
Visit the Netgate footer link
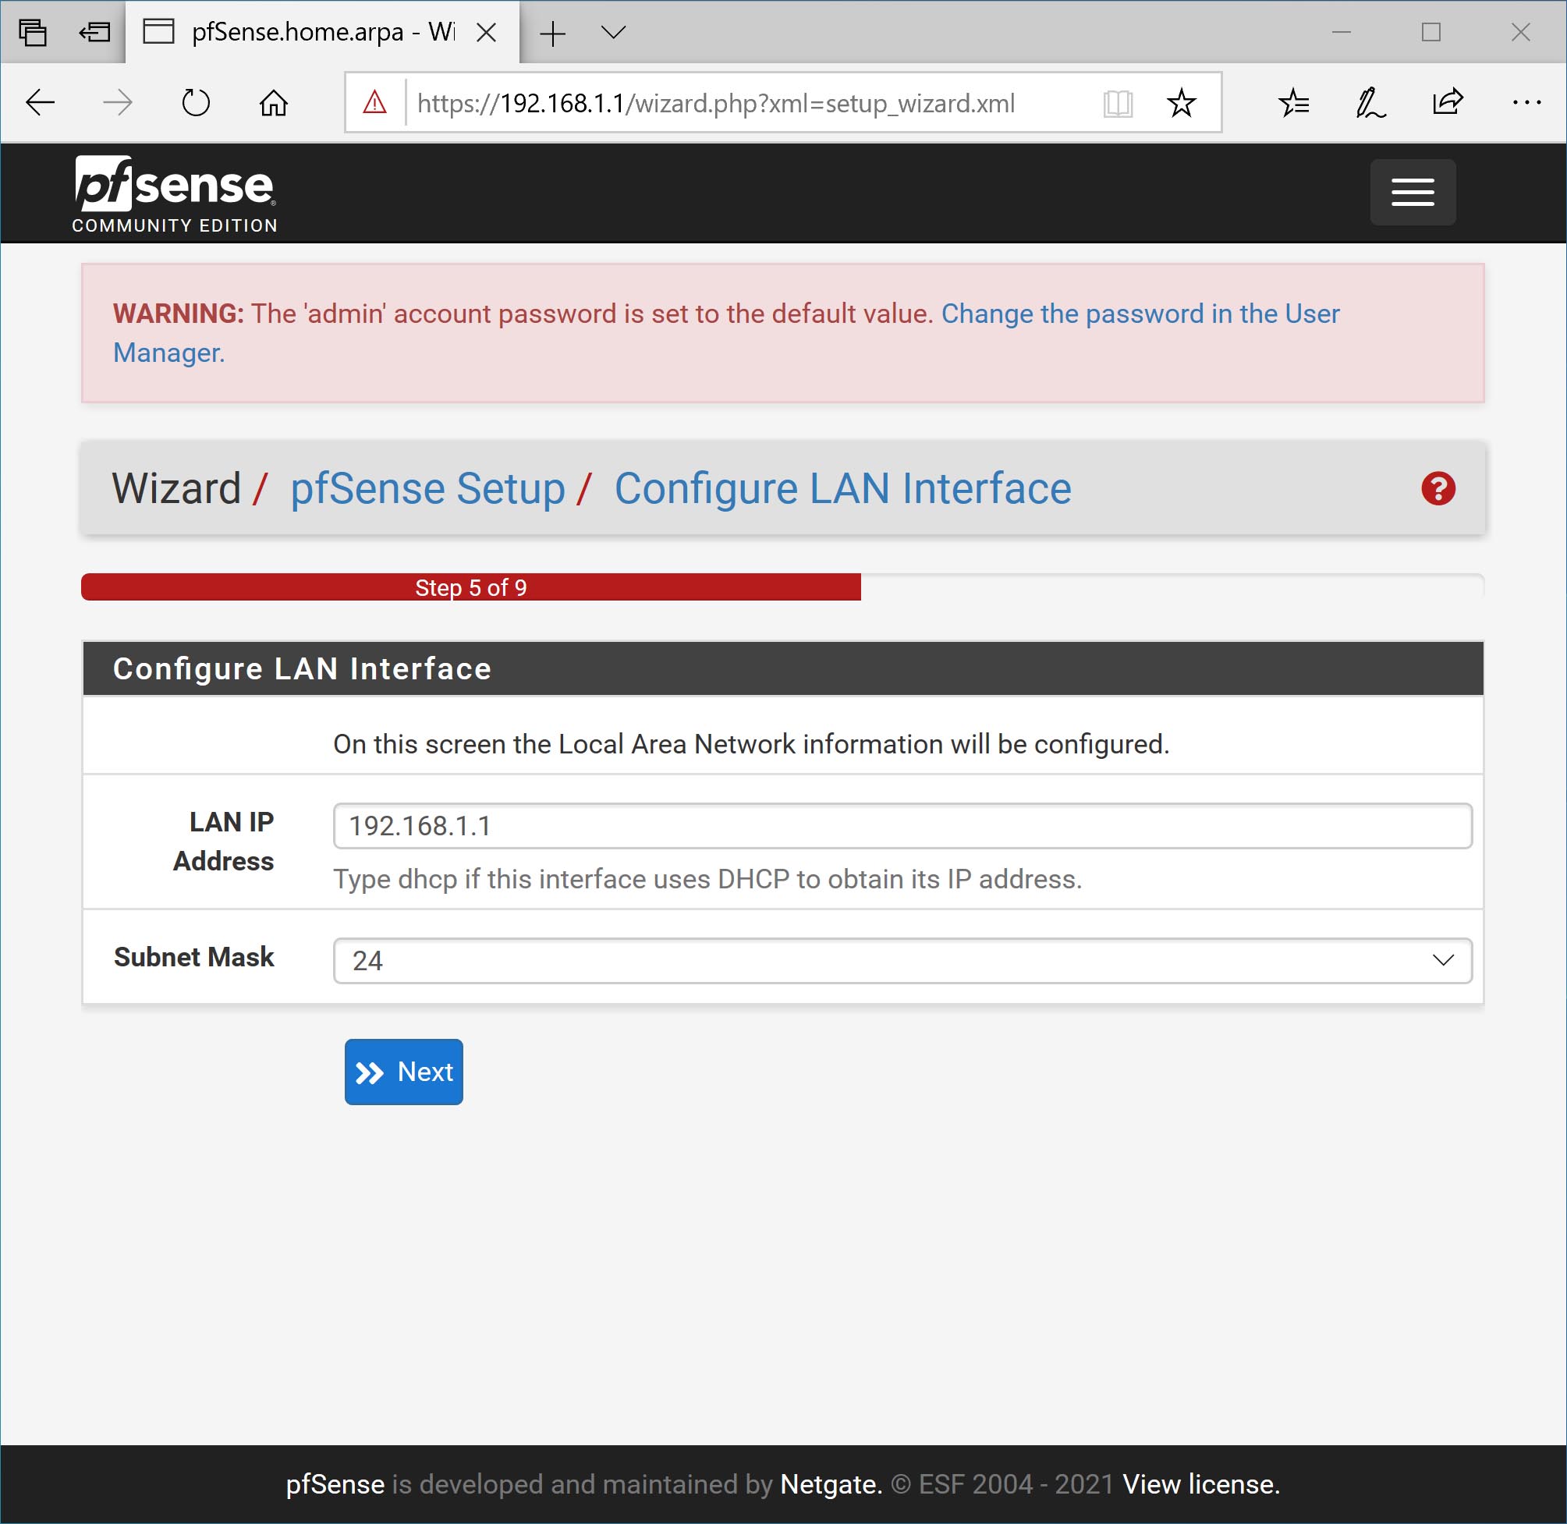[x=831, y=1484]
